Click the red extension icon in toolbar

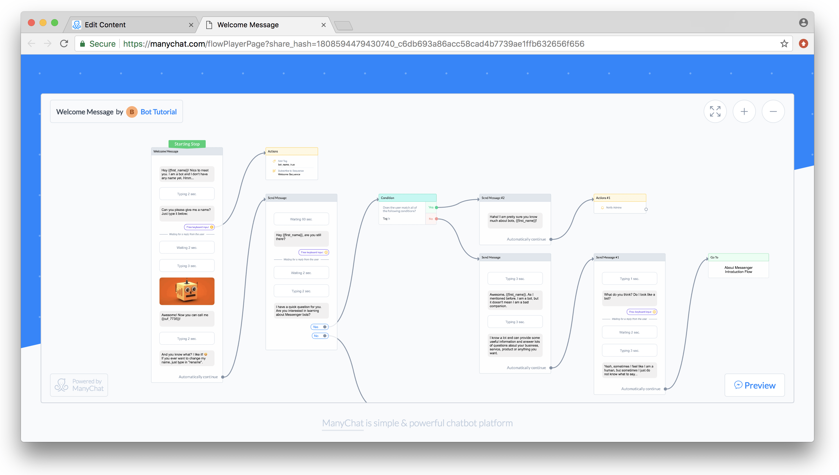coord(803,43)
